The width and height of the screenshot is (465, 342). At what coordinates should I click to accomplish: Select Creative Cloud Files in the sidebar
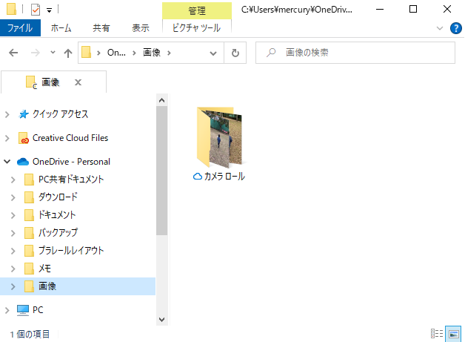tap(70, 138)
